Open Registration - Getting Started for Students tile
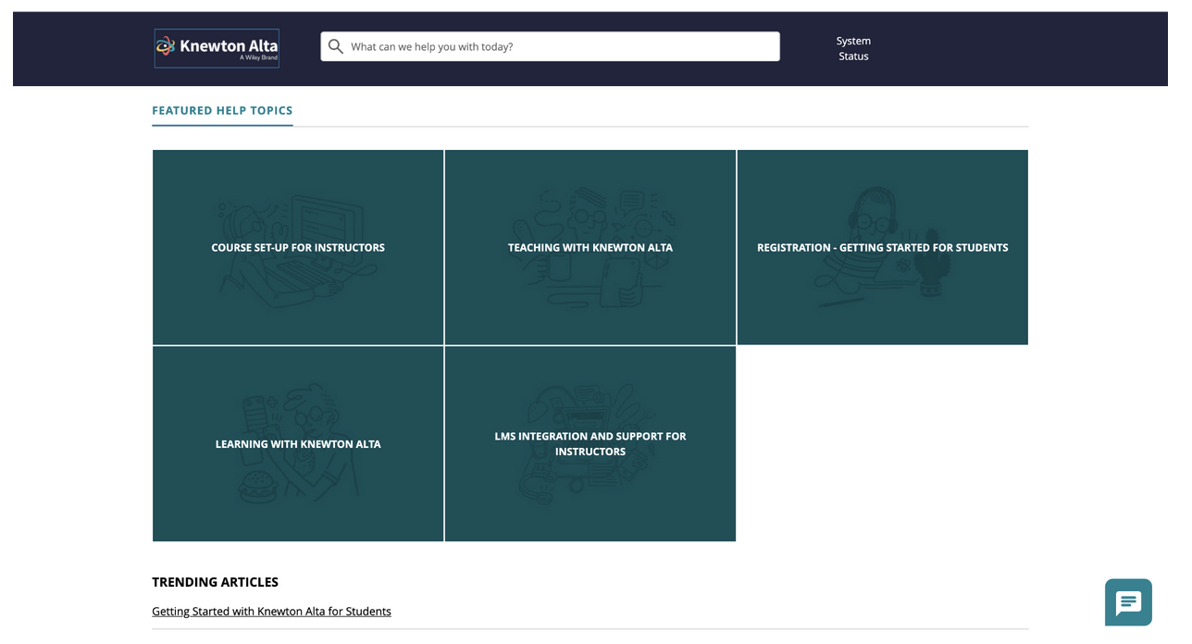 tap(883, 247)
